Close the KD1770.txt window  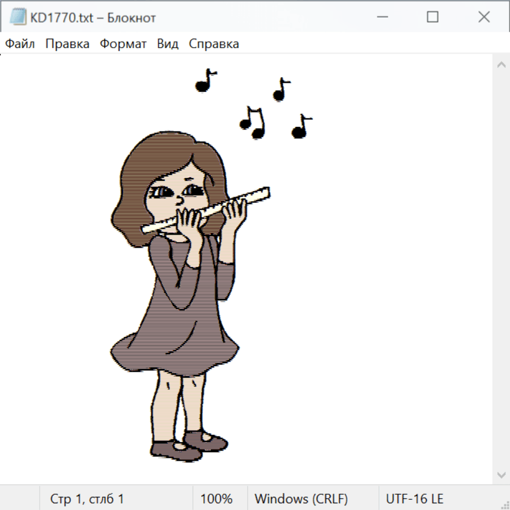click(x=484, y=17)
